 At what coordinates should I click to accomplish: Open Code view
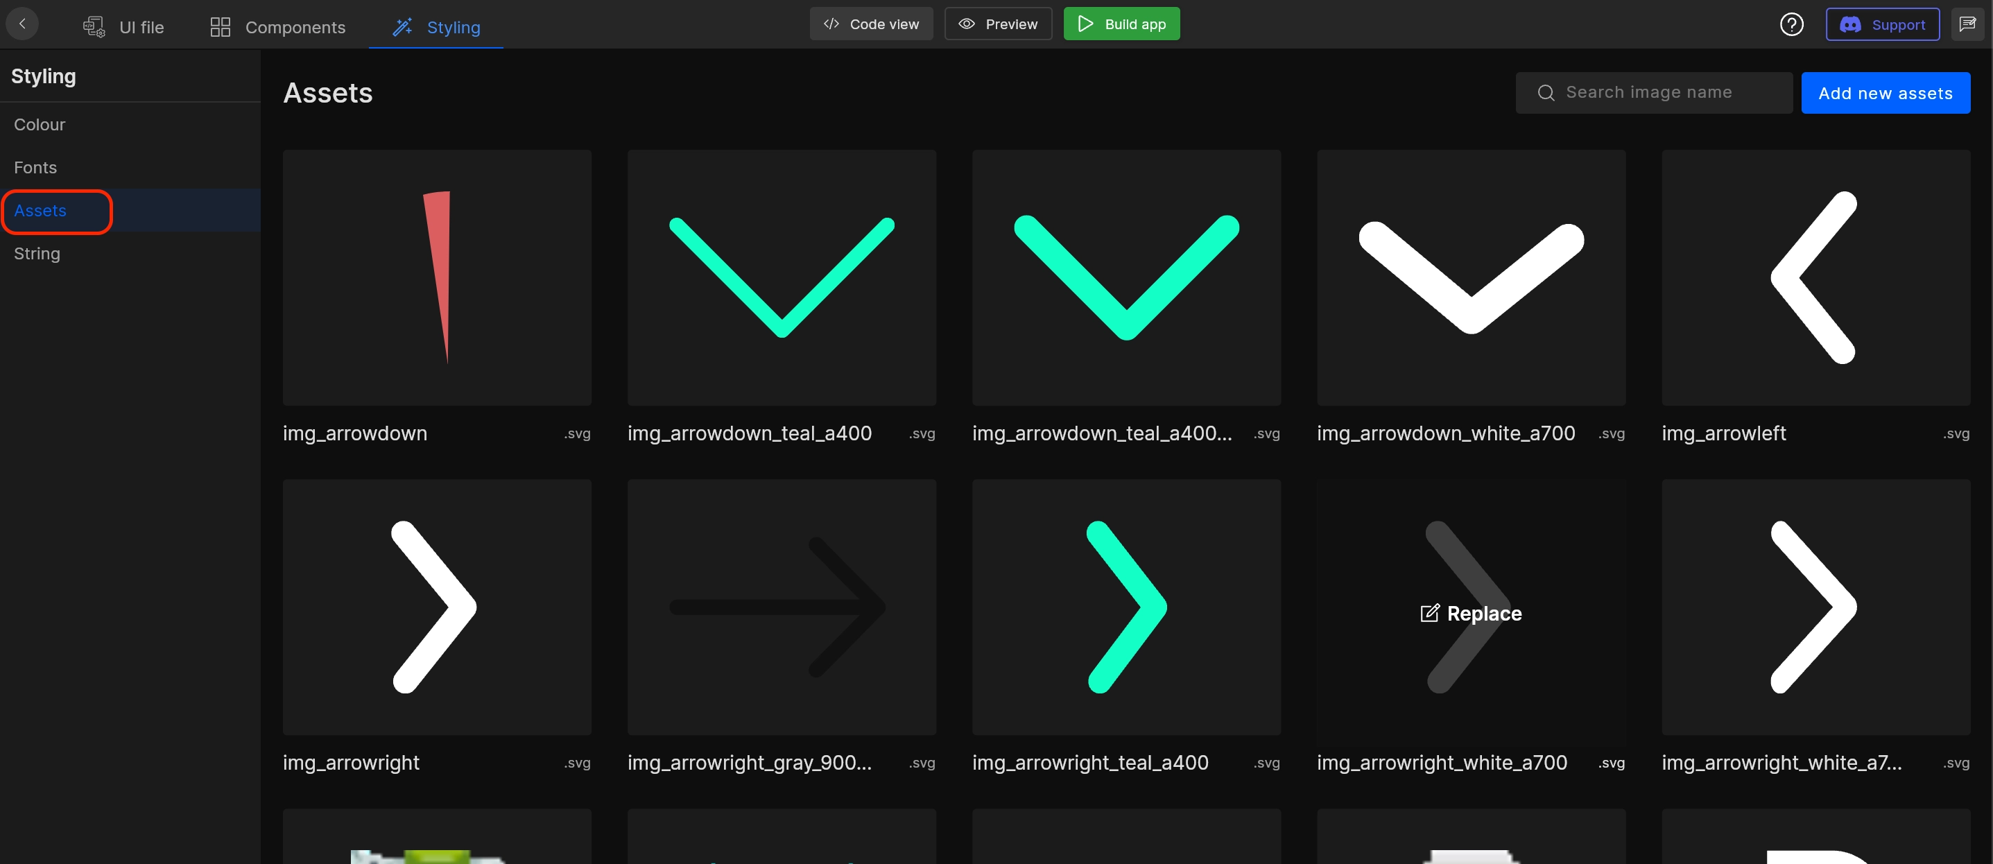coord(871,24)
